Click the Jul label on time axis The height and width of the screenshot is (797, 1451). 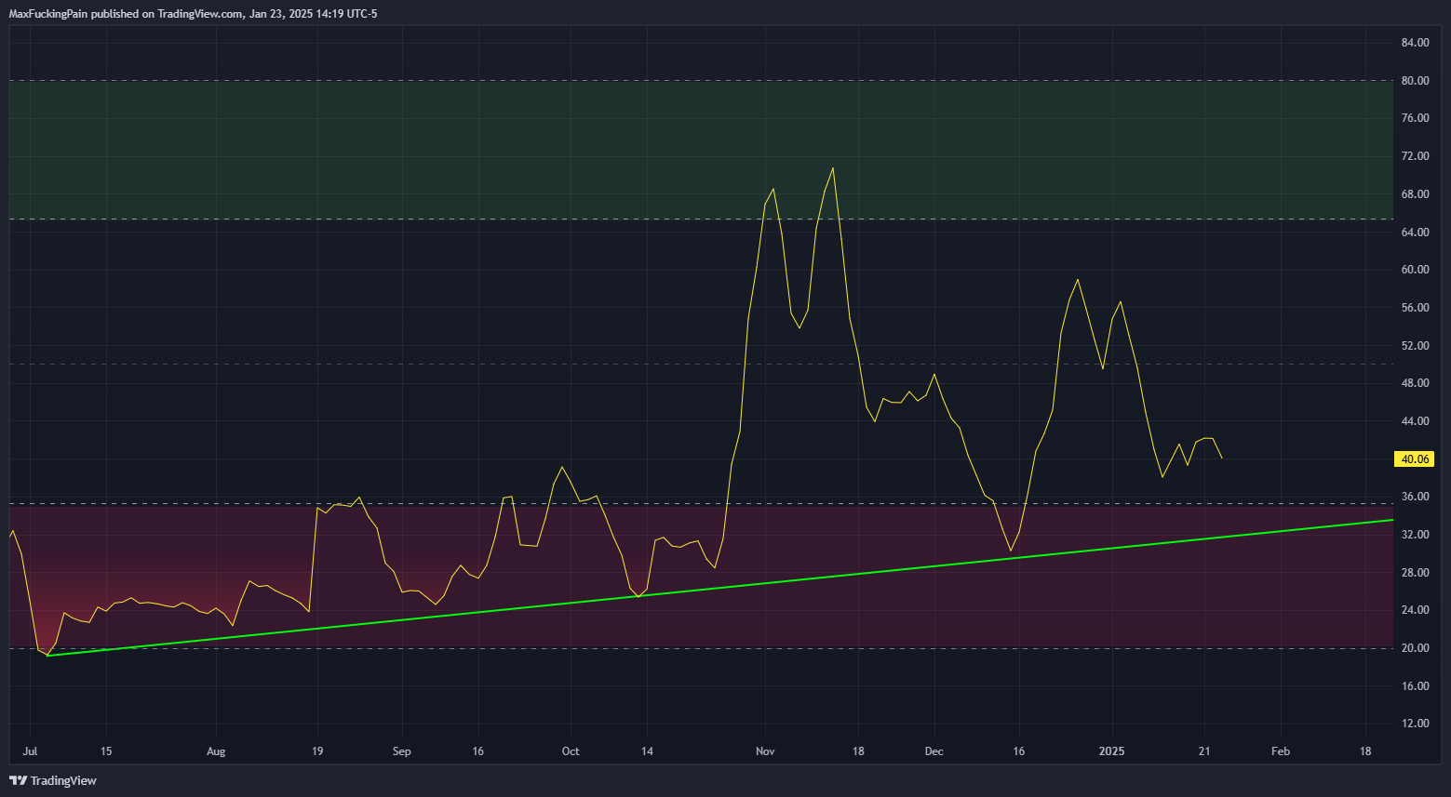[x=30, y=751]
